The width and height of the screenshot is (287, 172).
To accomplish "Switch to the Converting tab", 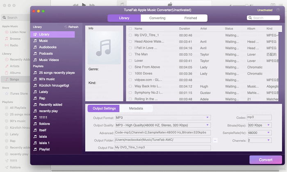I will [157, 18].
